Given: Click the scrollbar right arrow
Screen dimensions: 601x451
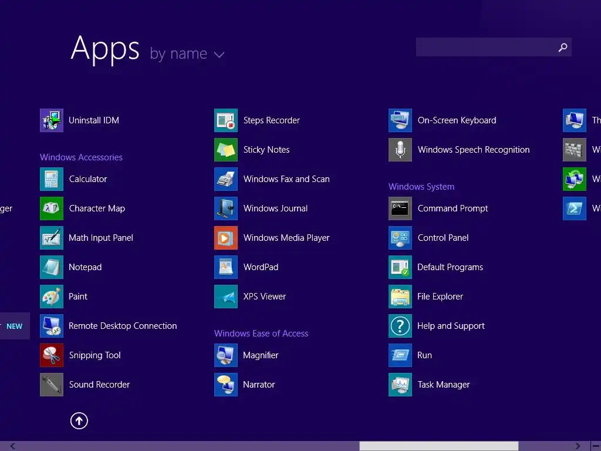Looking at the screenshot, I should click(x=578, y=446).
